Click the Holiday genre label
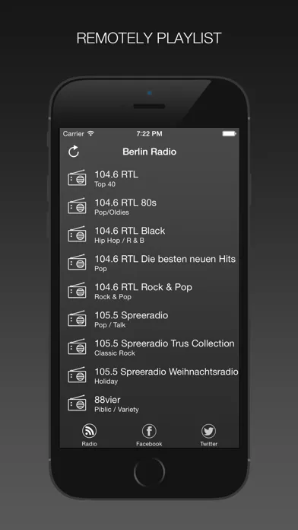The width and height of the screenshot is (298, 530). pyautogui.click(x=106, y=382)
